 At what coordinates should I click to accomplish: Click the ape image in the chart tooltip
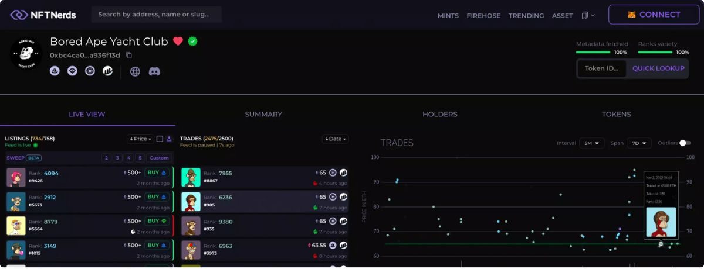pos(661,222)
